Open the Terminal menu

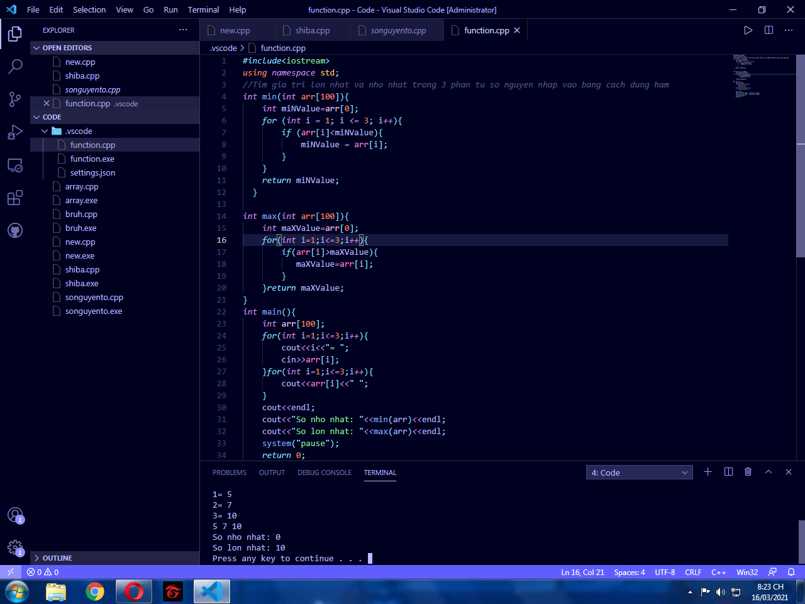coord(203,9)
